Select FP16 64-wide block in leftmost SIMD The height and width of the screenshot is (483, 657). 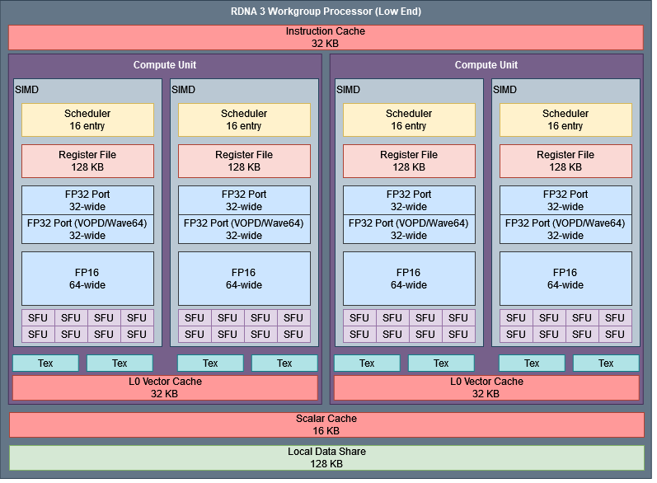(x=87, y=279)
